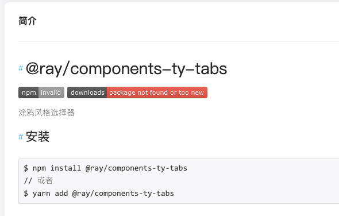Click the @ray/components-ty-tabs page title

[x=126, y=69]
